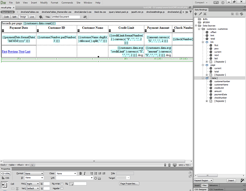Filter related files with funnel icon
Viewport: 246px width, 191px height.
(190, 12)
